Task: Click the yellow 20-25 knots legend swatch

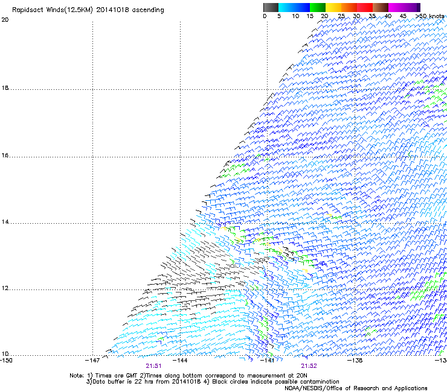Action: (x=333, y=7)
